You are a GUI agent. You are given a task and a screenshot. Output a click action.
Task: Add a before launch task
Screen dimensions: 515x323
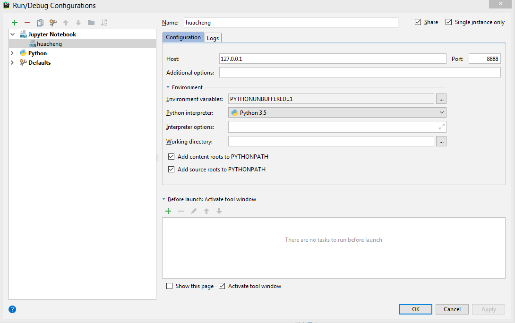168,211
